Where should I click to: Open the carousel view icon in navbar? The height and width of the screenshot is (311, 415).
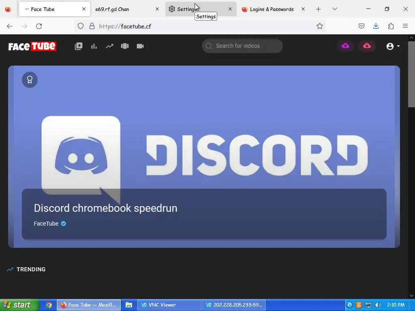point(125,46)
